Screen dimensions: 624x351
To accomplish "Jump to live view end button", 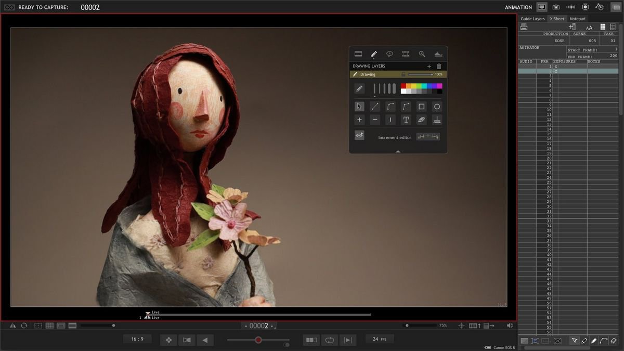I will click(348, 340).
